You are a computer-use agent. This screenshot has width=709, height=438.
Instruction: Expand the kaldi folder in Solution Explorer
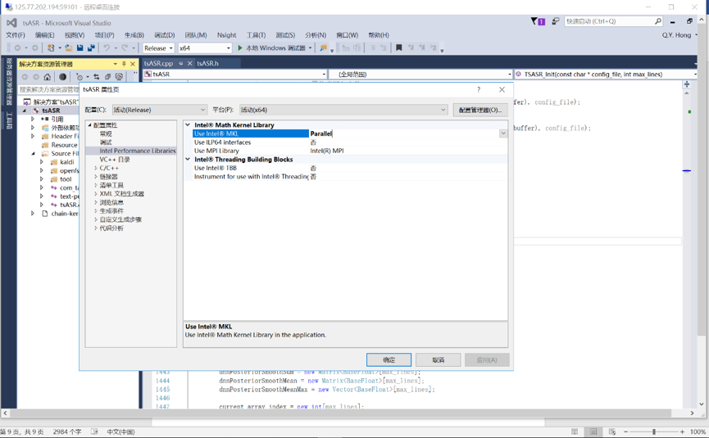(x=41, y=161)
